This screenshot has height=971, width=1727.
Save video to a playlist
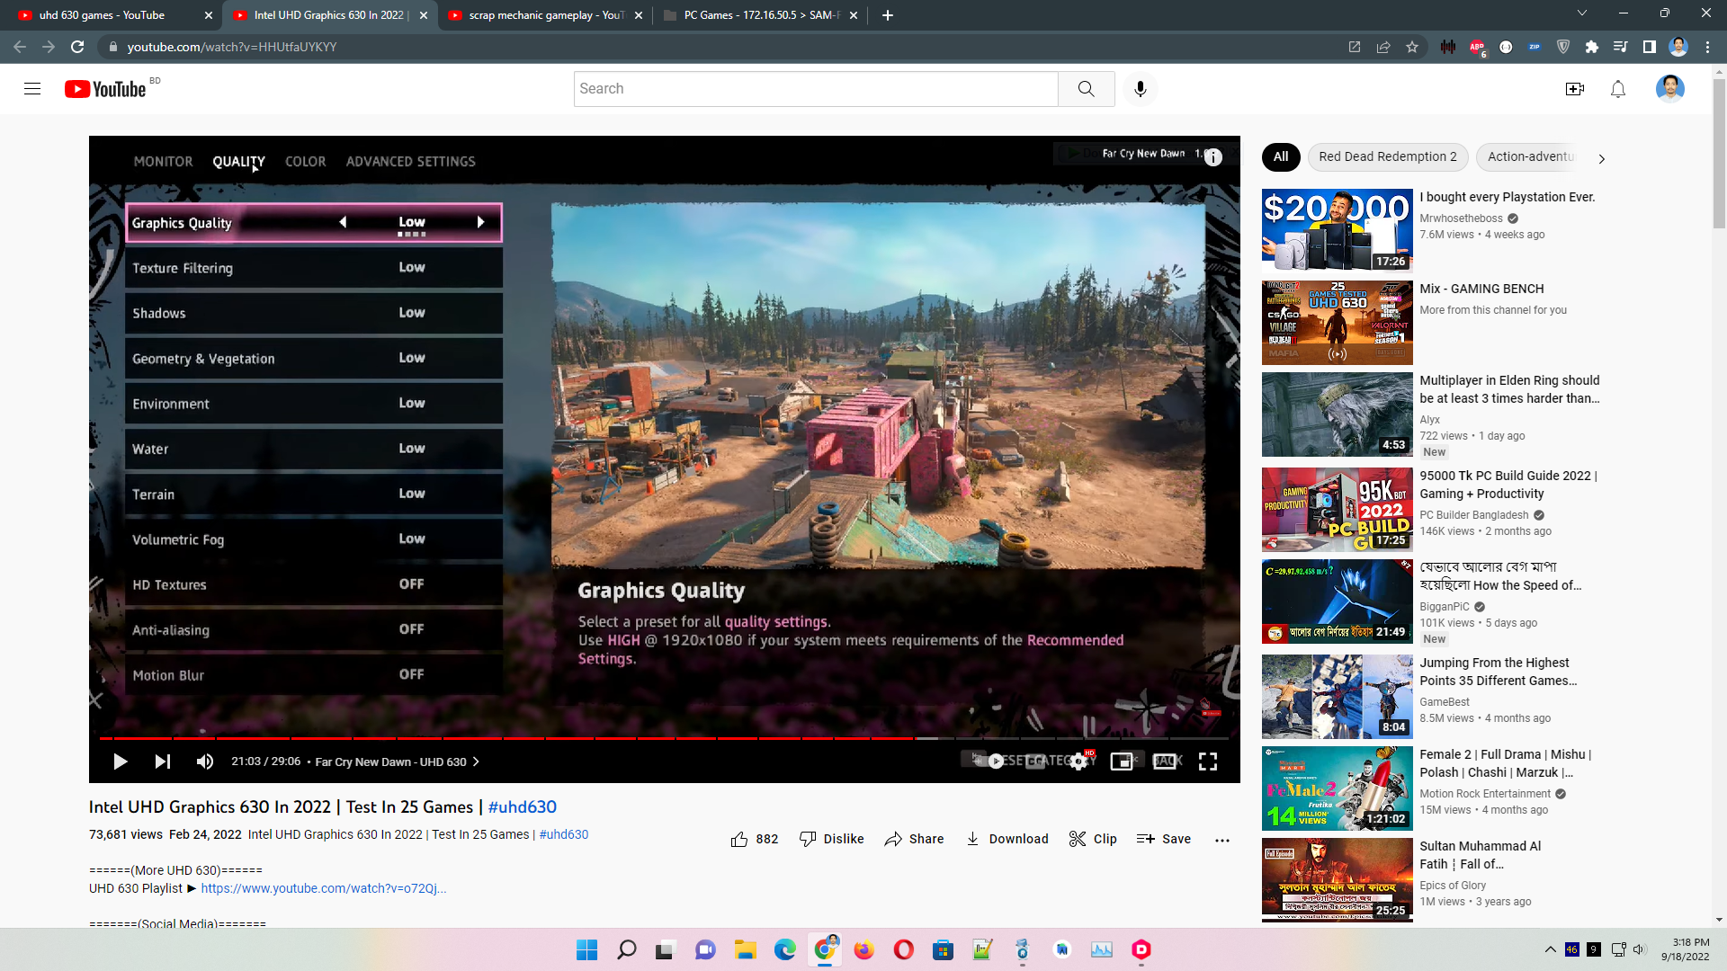[x=1164, y=839]
